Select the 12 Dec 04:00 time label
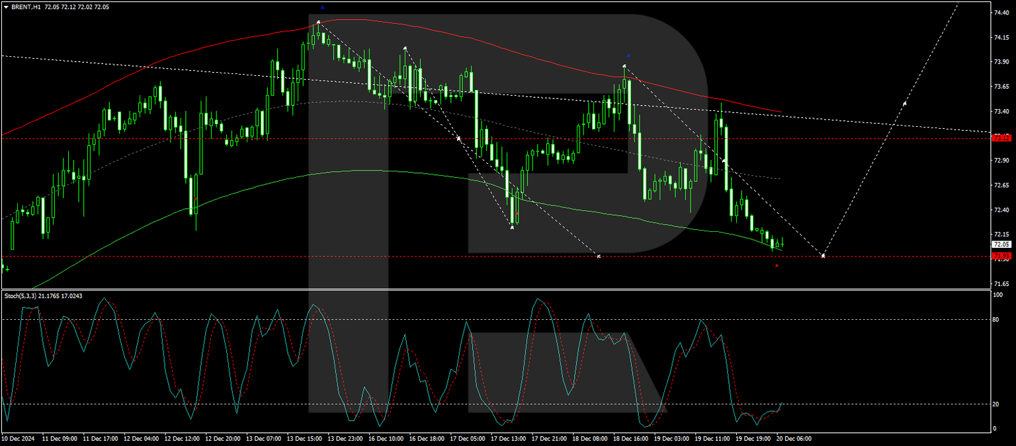1016x446 pixels. 142,438
